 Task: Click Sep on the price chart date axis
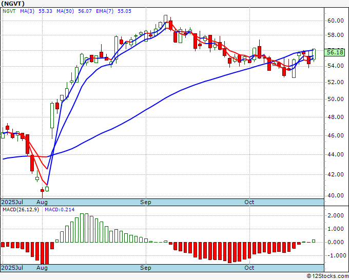pyautogui.click(x=146, y=202)
